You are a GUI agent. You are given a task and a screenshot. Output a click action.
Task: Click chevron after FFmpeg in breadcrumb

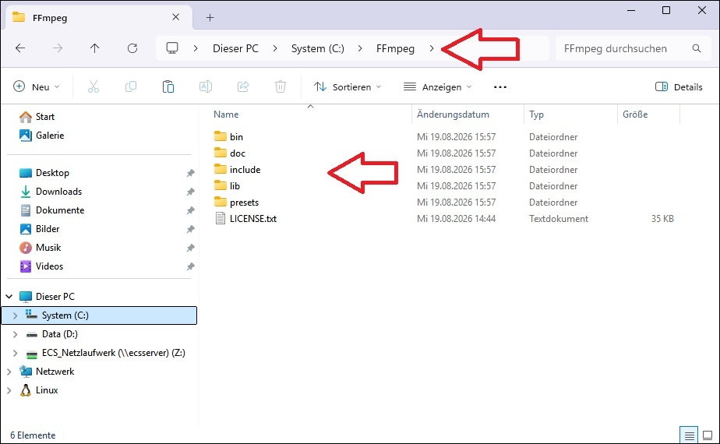(432, 48)
